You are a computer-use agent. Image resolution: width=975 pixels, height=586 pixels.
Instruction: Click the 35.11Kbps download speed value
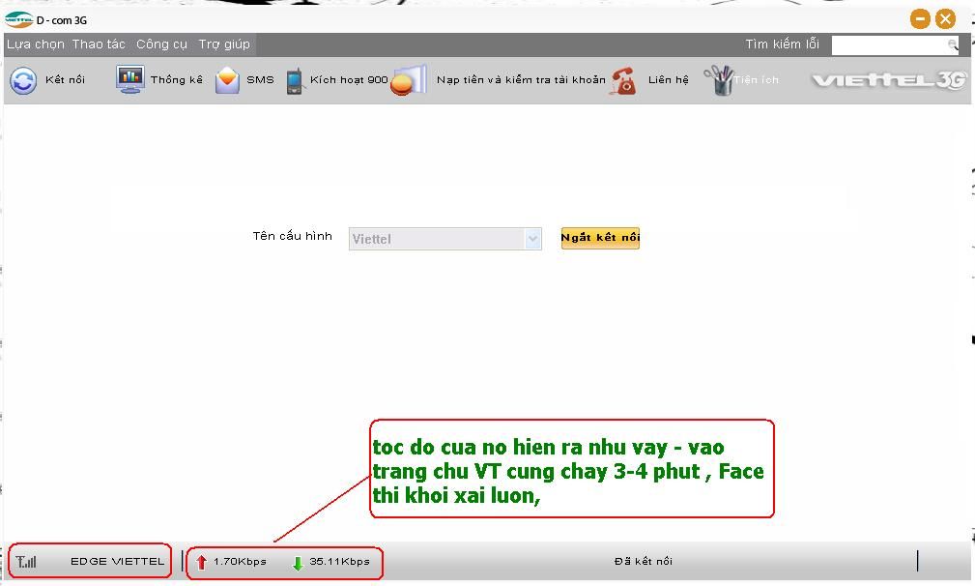(339, 561)
